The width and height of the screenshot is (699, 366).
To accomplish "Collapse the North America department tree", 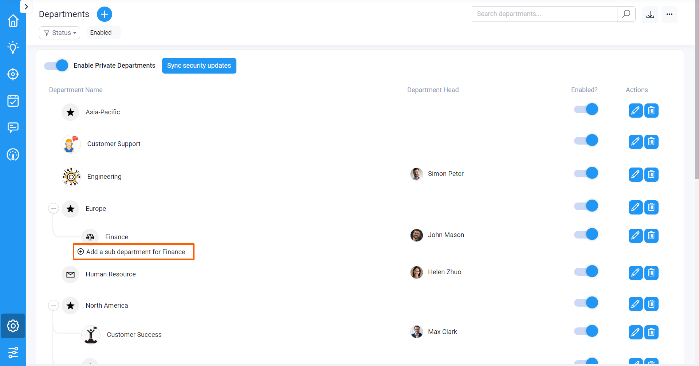I will (x=53, y=305).
